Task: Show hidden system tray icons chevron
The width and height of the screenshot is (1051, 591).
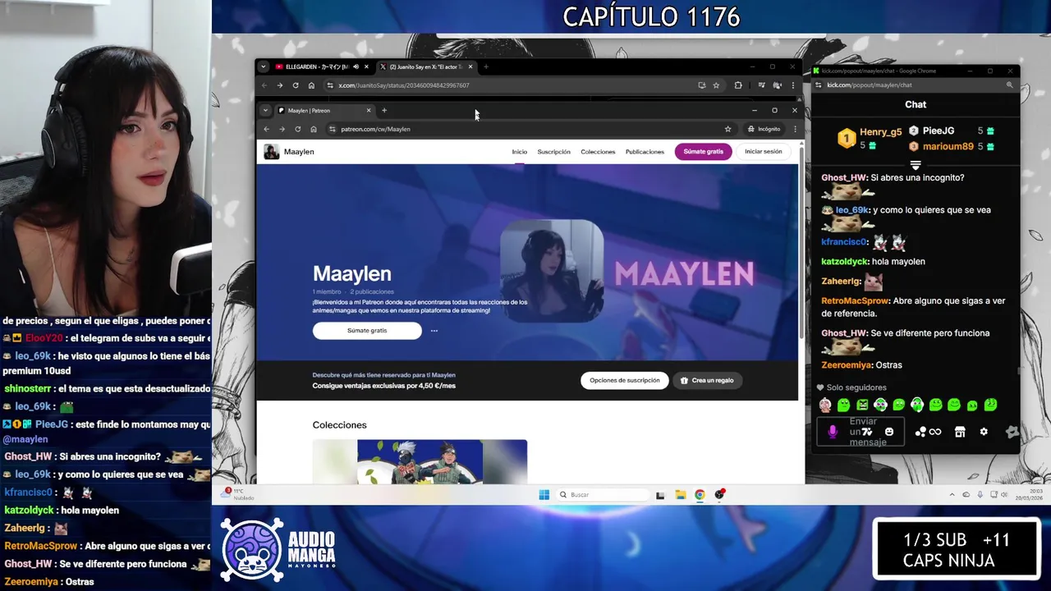Action: point(952,494)
